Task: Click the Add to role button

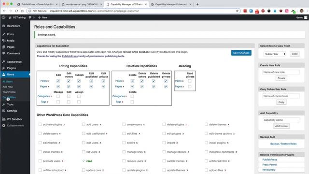Action: (281, 126)
